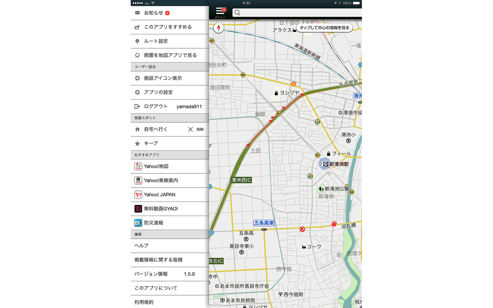Tap the speech bubble icon beside お知らせ
This screenshot has width=493, height=308.
(x=137, y=13)
